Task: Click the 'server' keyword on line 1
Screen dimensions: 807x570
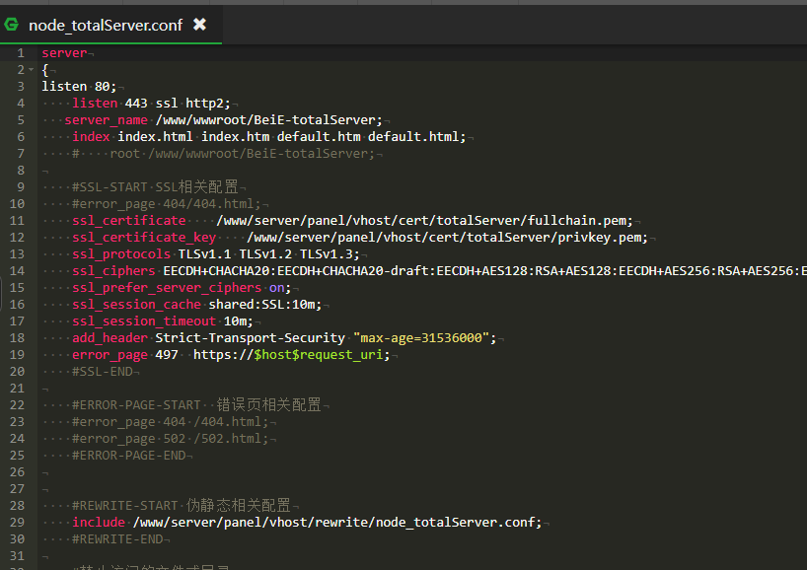Action: click(64, 53)
